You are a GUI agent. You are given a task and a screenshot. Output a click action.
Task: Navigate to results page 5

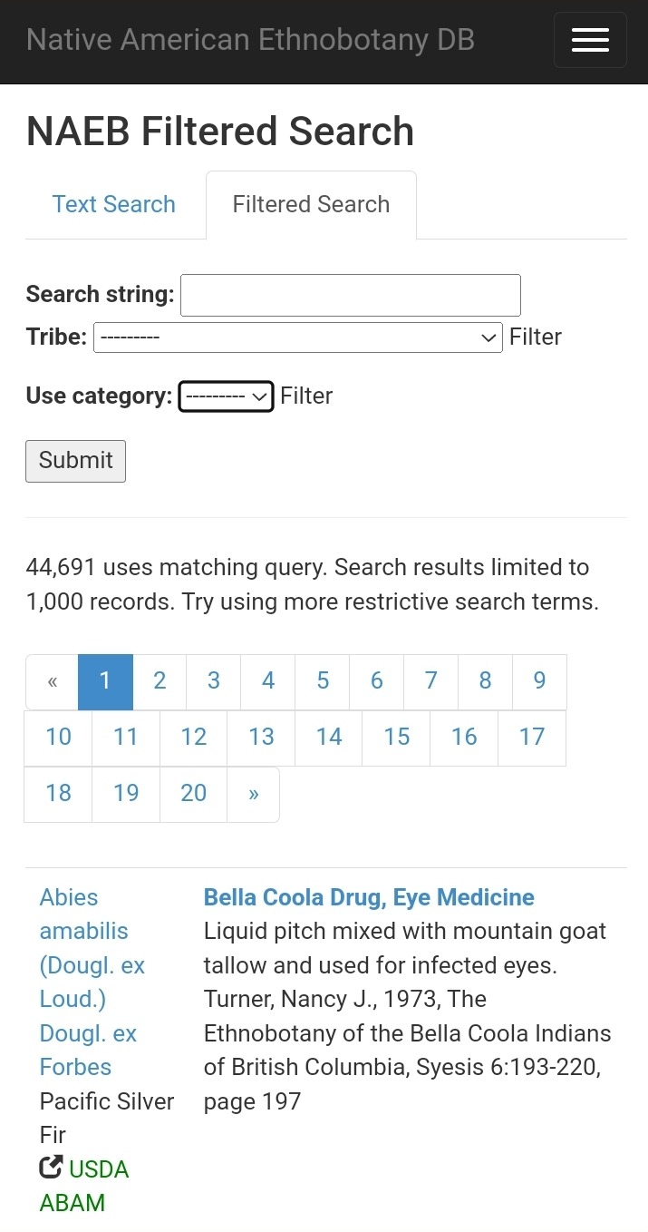pyautogui.click(x=323, y=681)
